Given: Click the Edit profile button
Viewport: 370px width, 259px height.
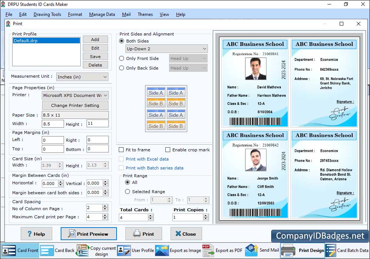Looking at the screenshot, I should pos(95,48).
